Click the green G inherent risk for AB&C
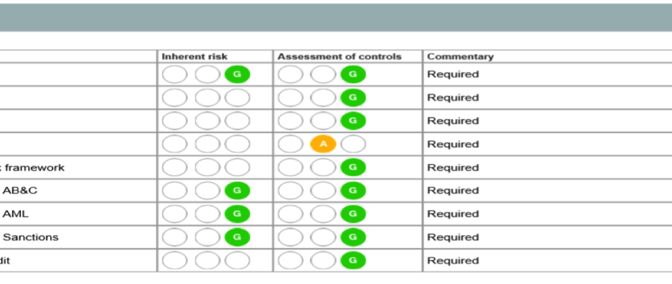Screen dimensions: 672x284 pos(237,191)
